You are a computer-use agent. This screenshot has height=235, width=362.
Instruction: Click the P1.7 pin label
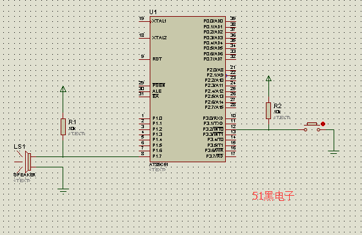tap(157, 156)
